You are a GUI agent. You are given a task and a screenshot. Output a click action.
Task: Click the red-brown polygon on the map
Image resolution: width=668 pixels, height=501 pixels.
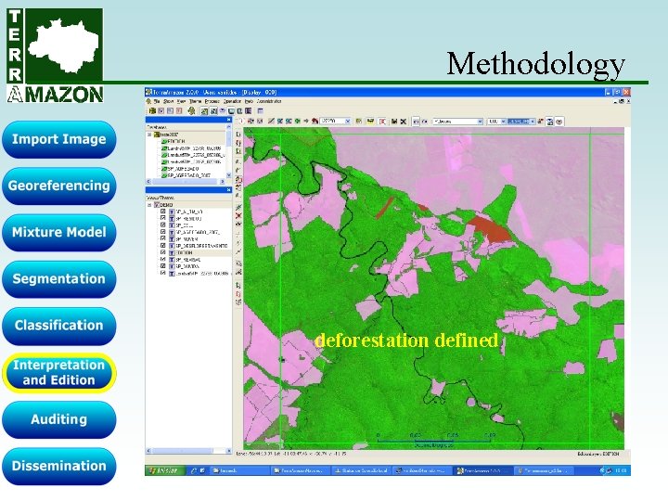489,230
